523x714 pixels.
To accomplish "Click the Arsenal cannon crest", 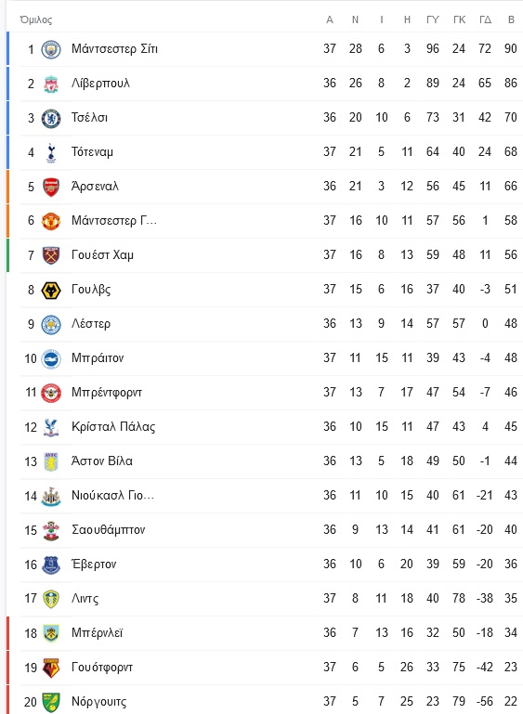I will (x=51, y=187).
